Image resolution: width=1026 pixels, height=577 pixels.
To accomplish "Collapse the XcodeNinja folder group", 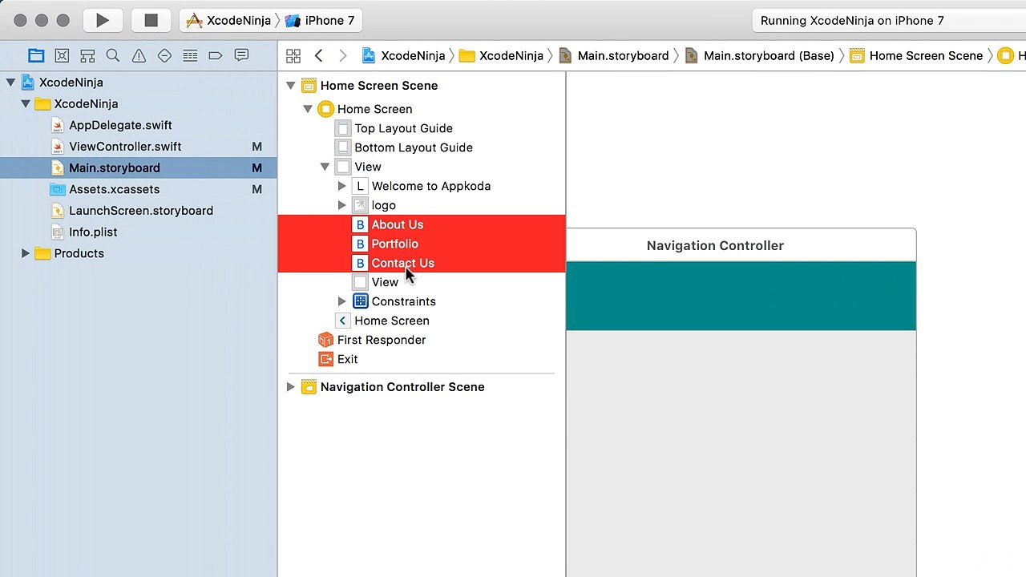I will point(26,103).
